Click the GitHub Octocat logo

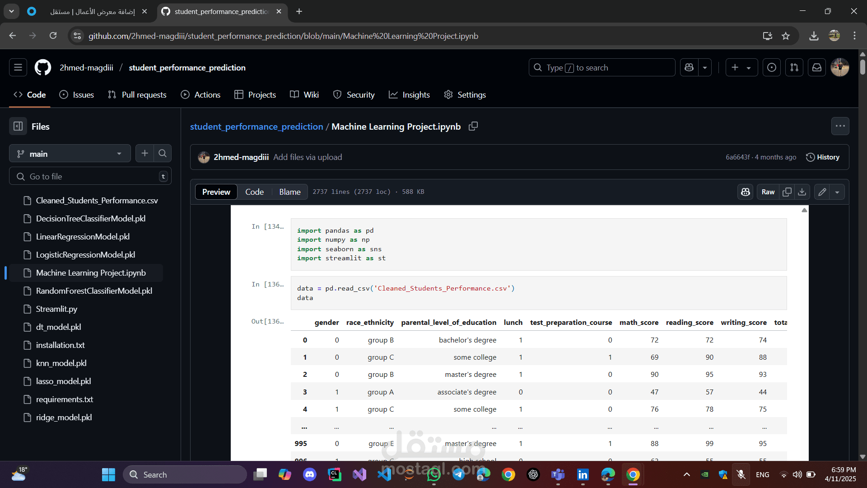pyautogui.click(x=43, y=68)
